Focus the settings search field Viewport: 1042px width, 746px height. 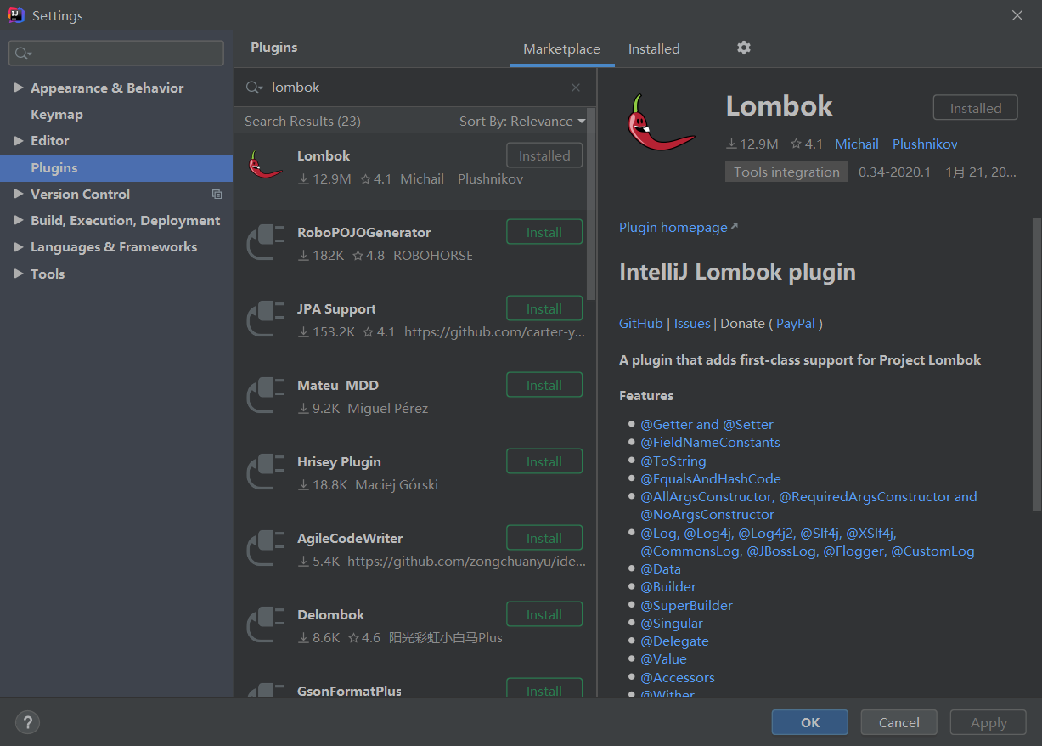click(116, 54)
